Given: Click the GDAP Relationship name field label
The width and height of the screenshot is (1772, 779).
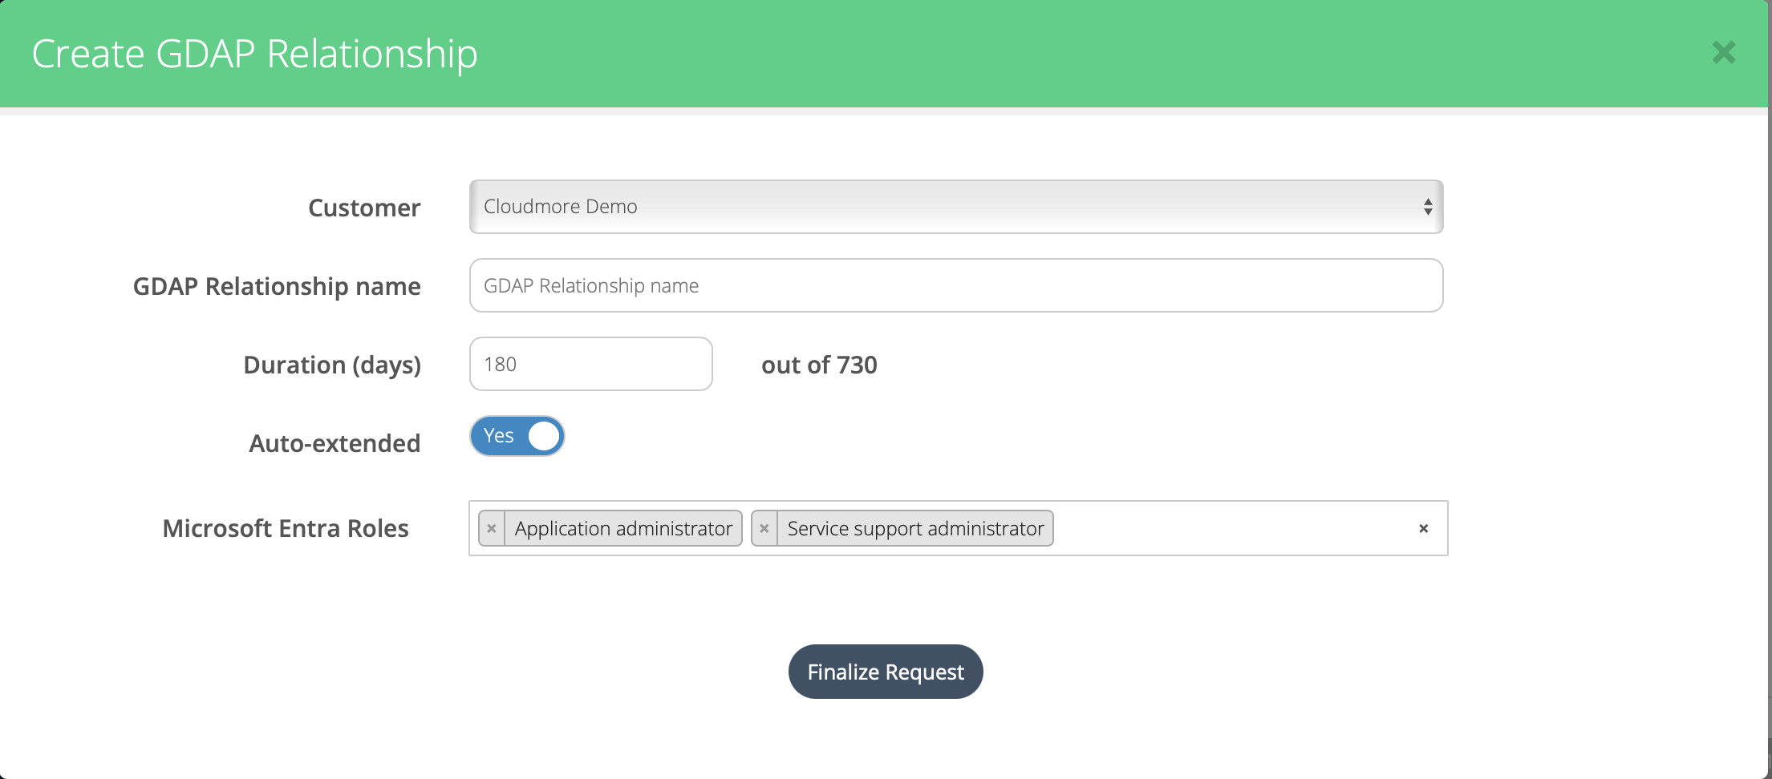Looking at the screenshot, I should (277, 286).
